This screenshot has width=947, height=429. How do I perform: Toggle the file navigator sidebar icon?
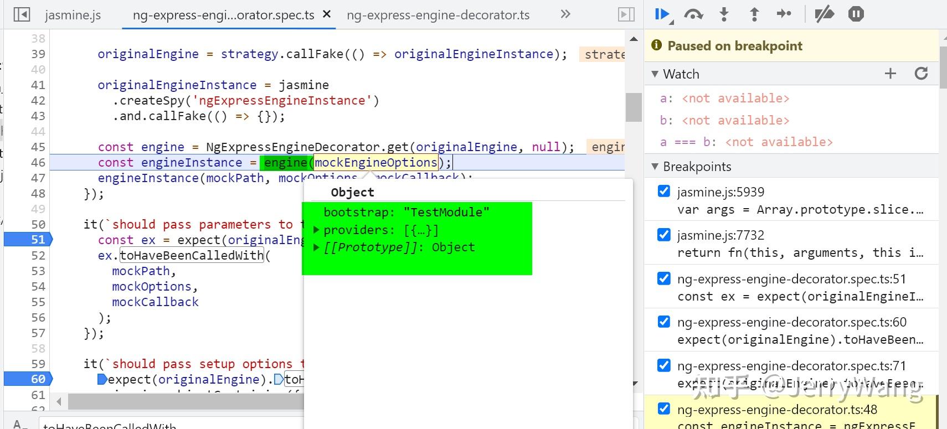pyautogui.click(x=22, y=14)
